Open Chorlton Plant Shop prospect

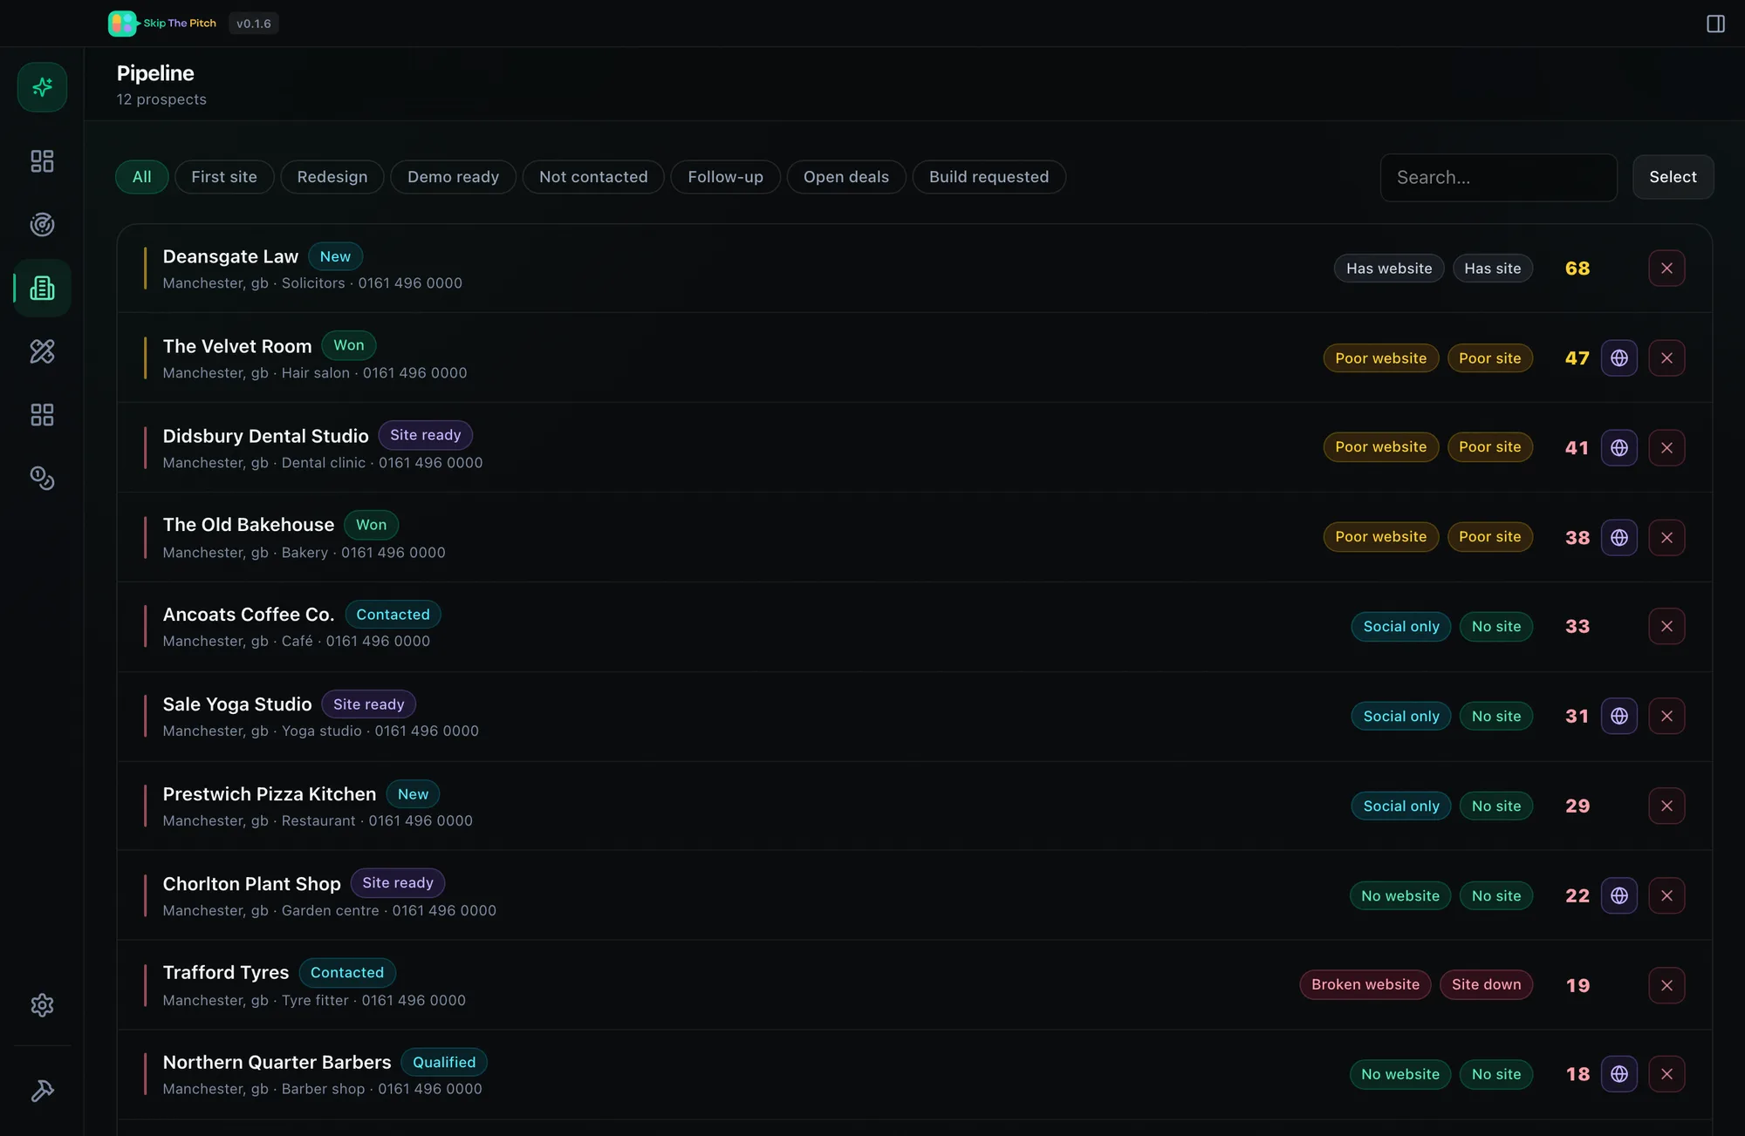click(x=914, y=896)
